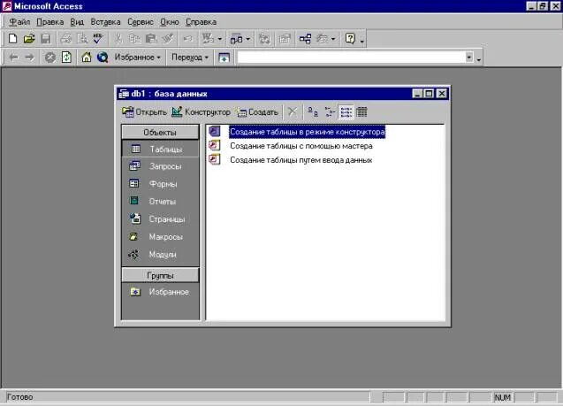
Task: Click the Cut scissors icon
Action: click(x=118, y=38)
